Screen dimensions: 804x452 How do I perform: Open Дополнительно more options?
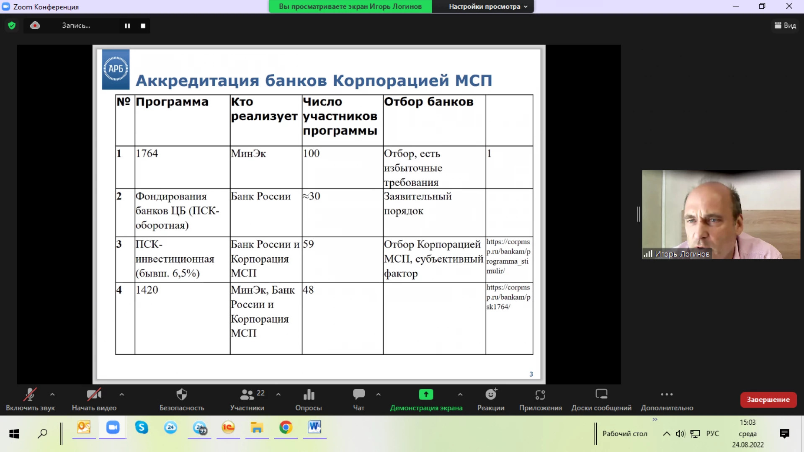click(667, 399)
